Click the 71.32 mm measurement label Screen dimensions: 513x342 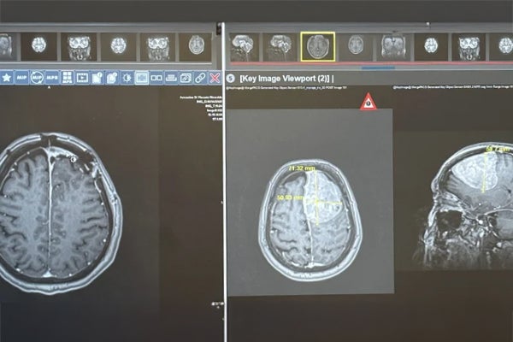coord(302,168)
